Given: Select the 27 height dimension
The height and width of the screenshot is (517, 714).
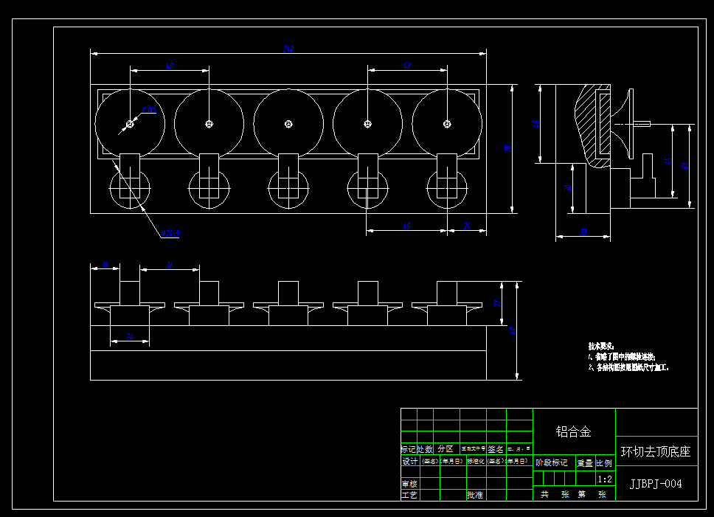Looking at the screenshot, I should click(x=497, y=302).
